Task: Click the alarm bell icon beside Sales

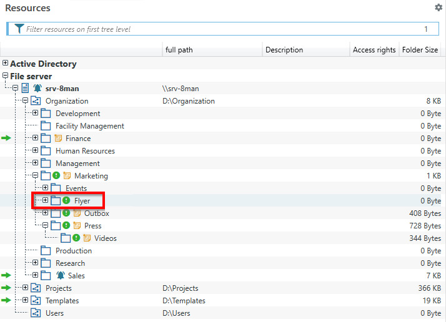Action: pos(60,276)
